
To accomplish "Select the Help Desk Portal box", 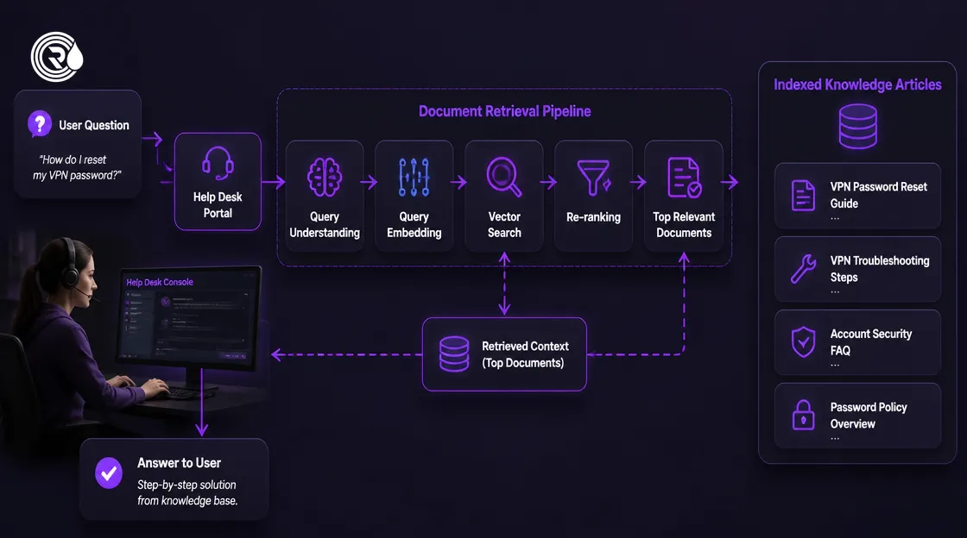I will pyautogui.click(x=218, y=182).
